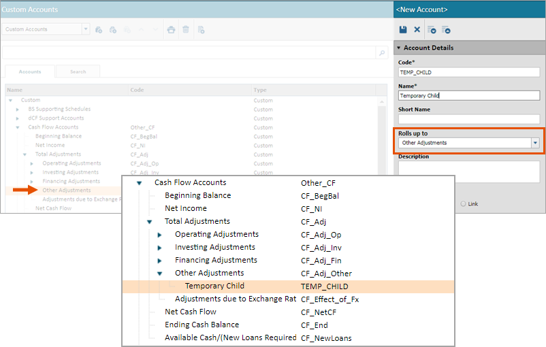
Task: Click the print icon in Custom Accounts toolbar
Action: tap(171, 29)
